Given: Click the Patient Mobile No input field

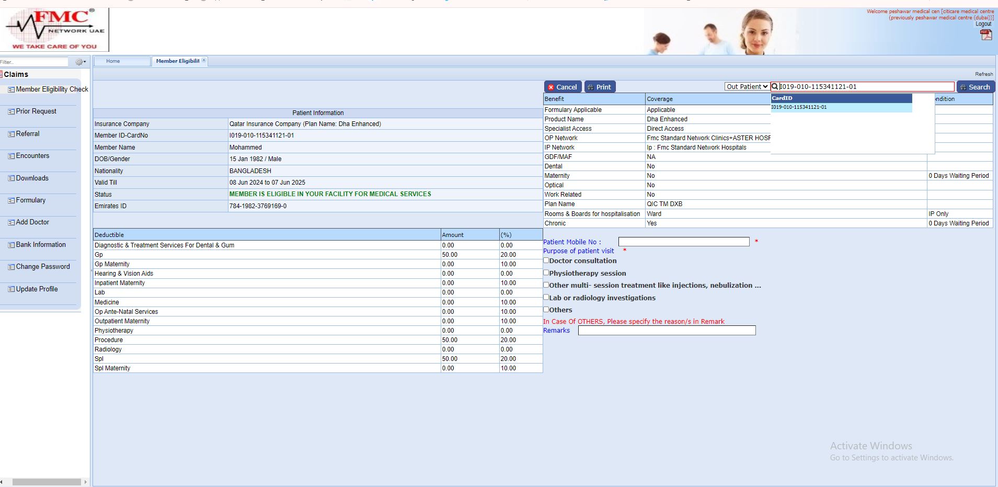Looking at the screenshot, I should pos(683,242).
